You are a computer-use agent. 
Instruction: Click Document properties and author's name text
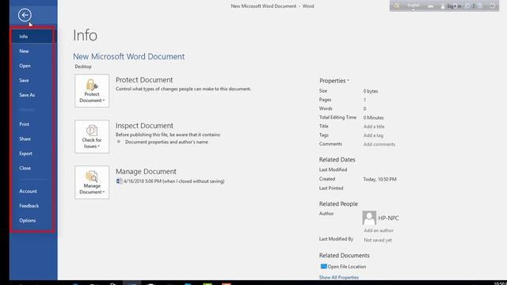coord(166,142)
